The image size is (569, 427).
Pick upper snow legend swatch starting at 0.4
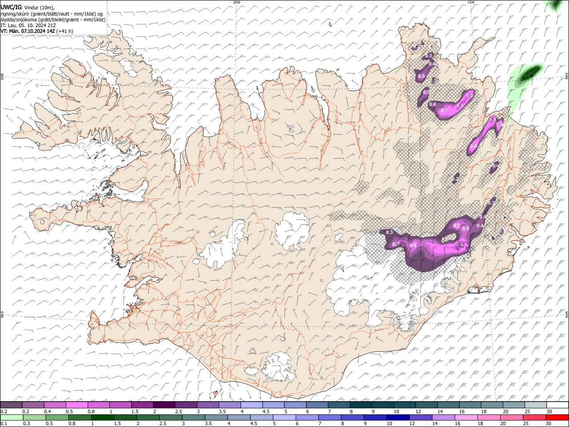point(55,405)
